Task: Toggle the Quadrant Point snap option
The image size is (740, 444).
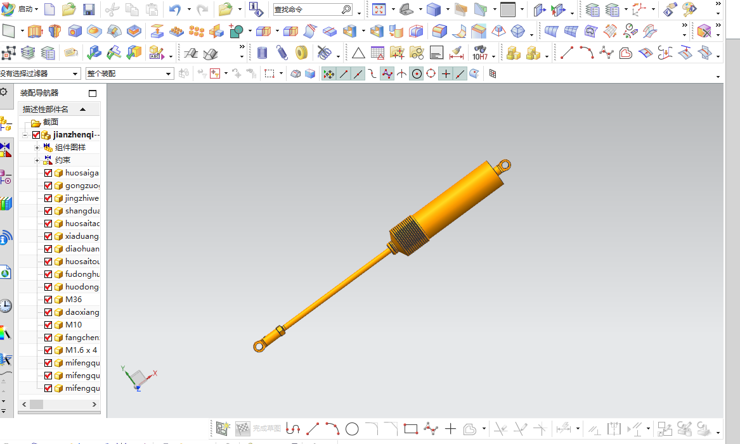Action: (431, 73)
